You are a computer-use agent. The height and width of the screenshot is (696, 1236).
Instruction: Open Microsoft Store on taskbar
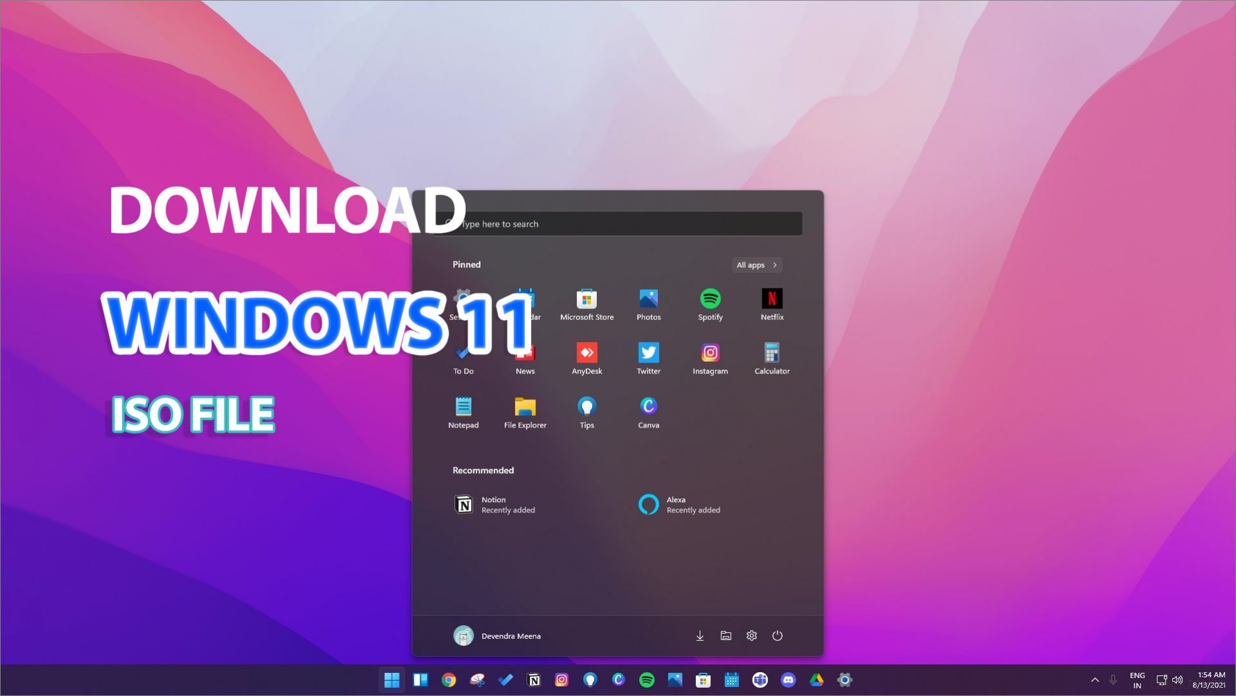[703, 680]
